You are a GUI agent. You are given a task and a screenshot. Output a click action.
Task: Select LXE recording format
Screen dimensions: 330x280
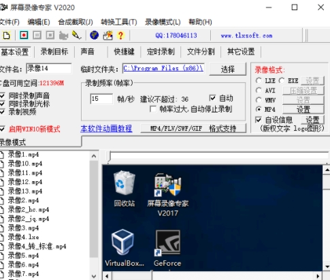click(x=259, y=80)
